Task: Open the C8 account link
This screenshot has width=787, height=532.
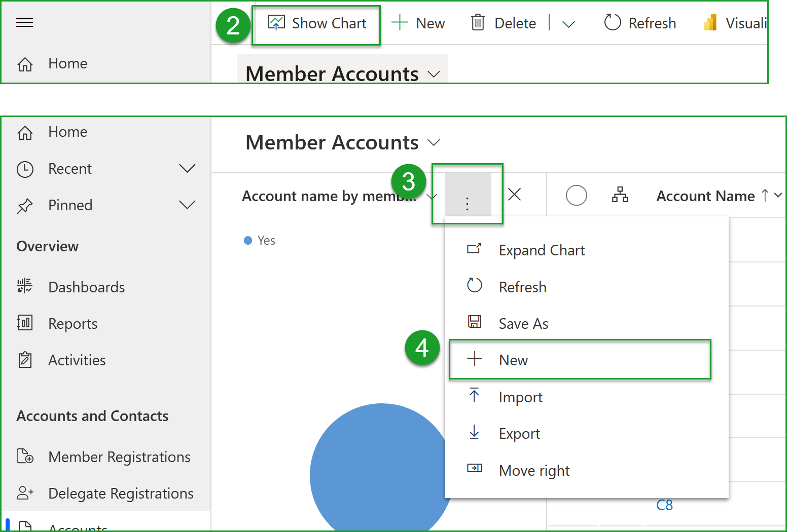Action: 664,505
